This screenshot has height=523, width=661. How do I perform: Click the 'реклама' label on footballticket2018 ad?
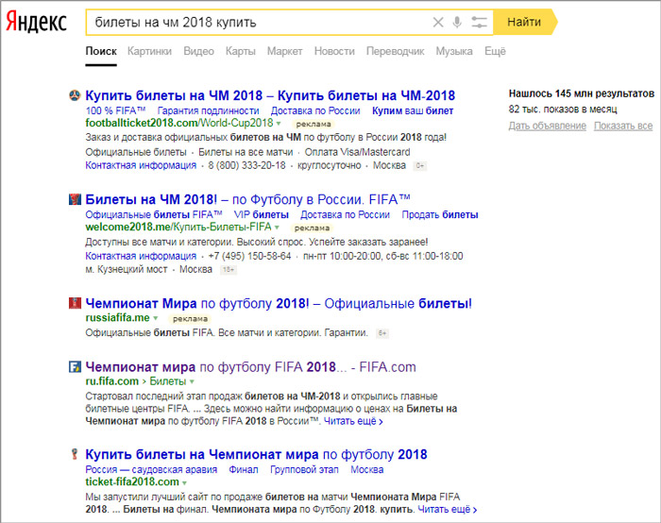click(x=314, y=124)
